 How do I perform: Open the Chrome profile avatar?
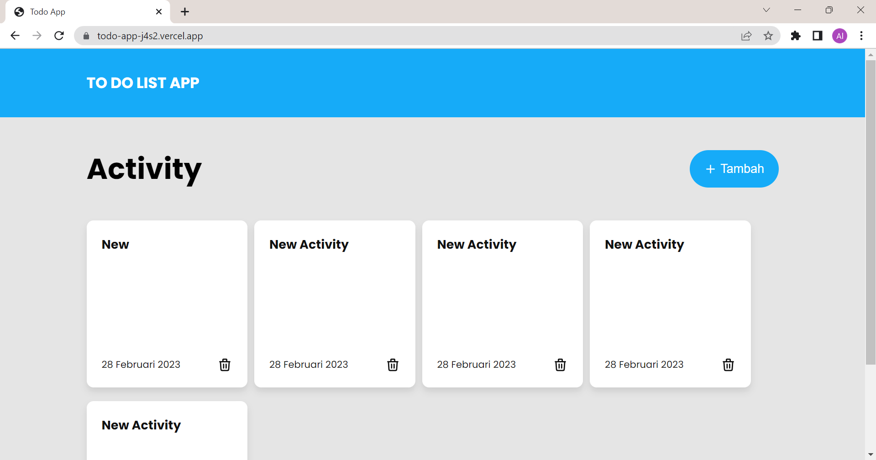(839, 36)
